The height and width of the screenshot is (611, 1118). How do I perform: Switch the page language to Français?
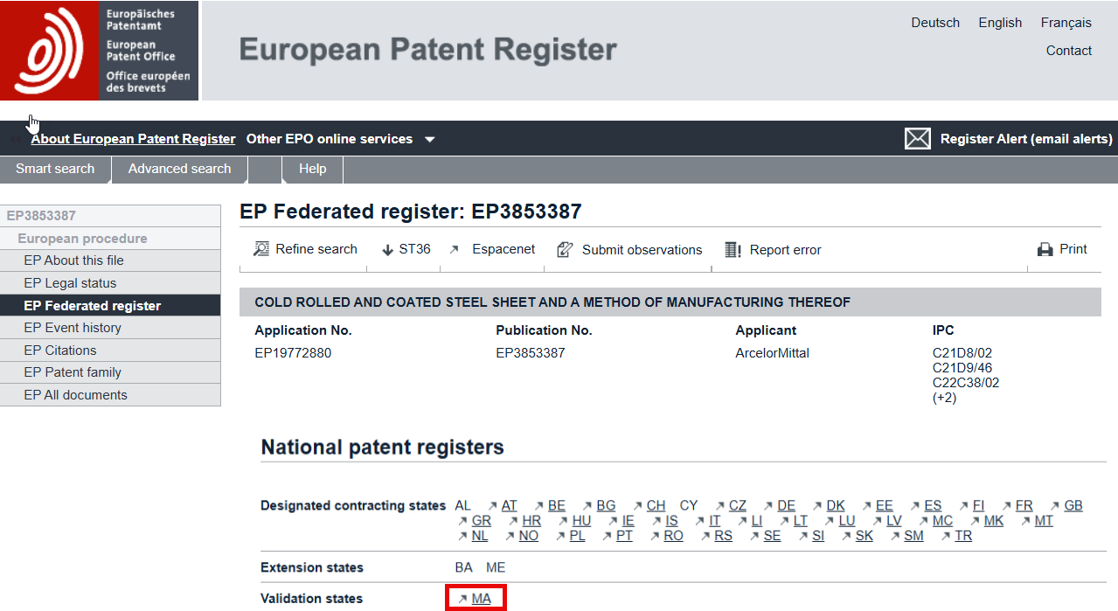coord(1066,22)
